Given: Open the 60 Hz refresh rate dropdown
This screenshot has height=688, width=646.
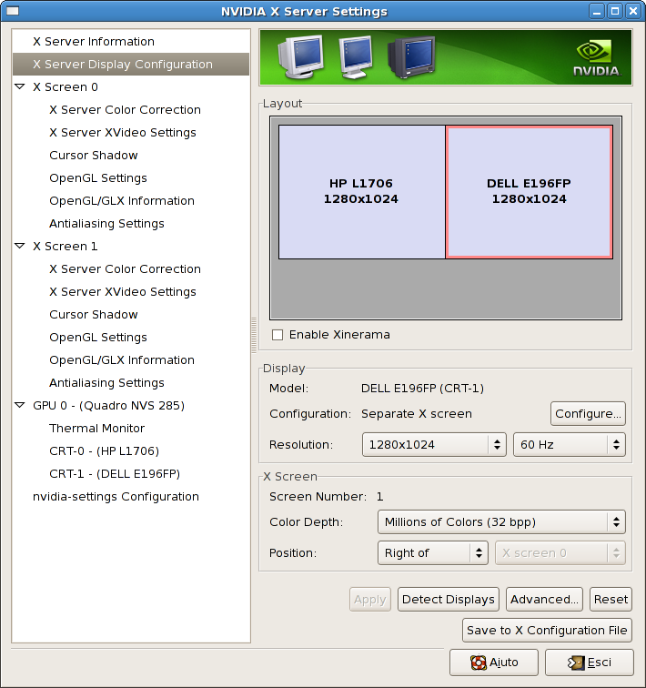Looking at the screenshot, I should point(570,444).
